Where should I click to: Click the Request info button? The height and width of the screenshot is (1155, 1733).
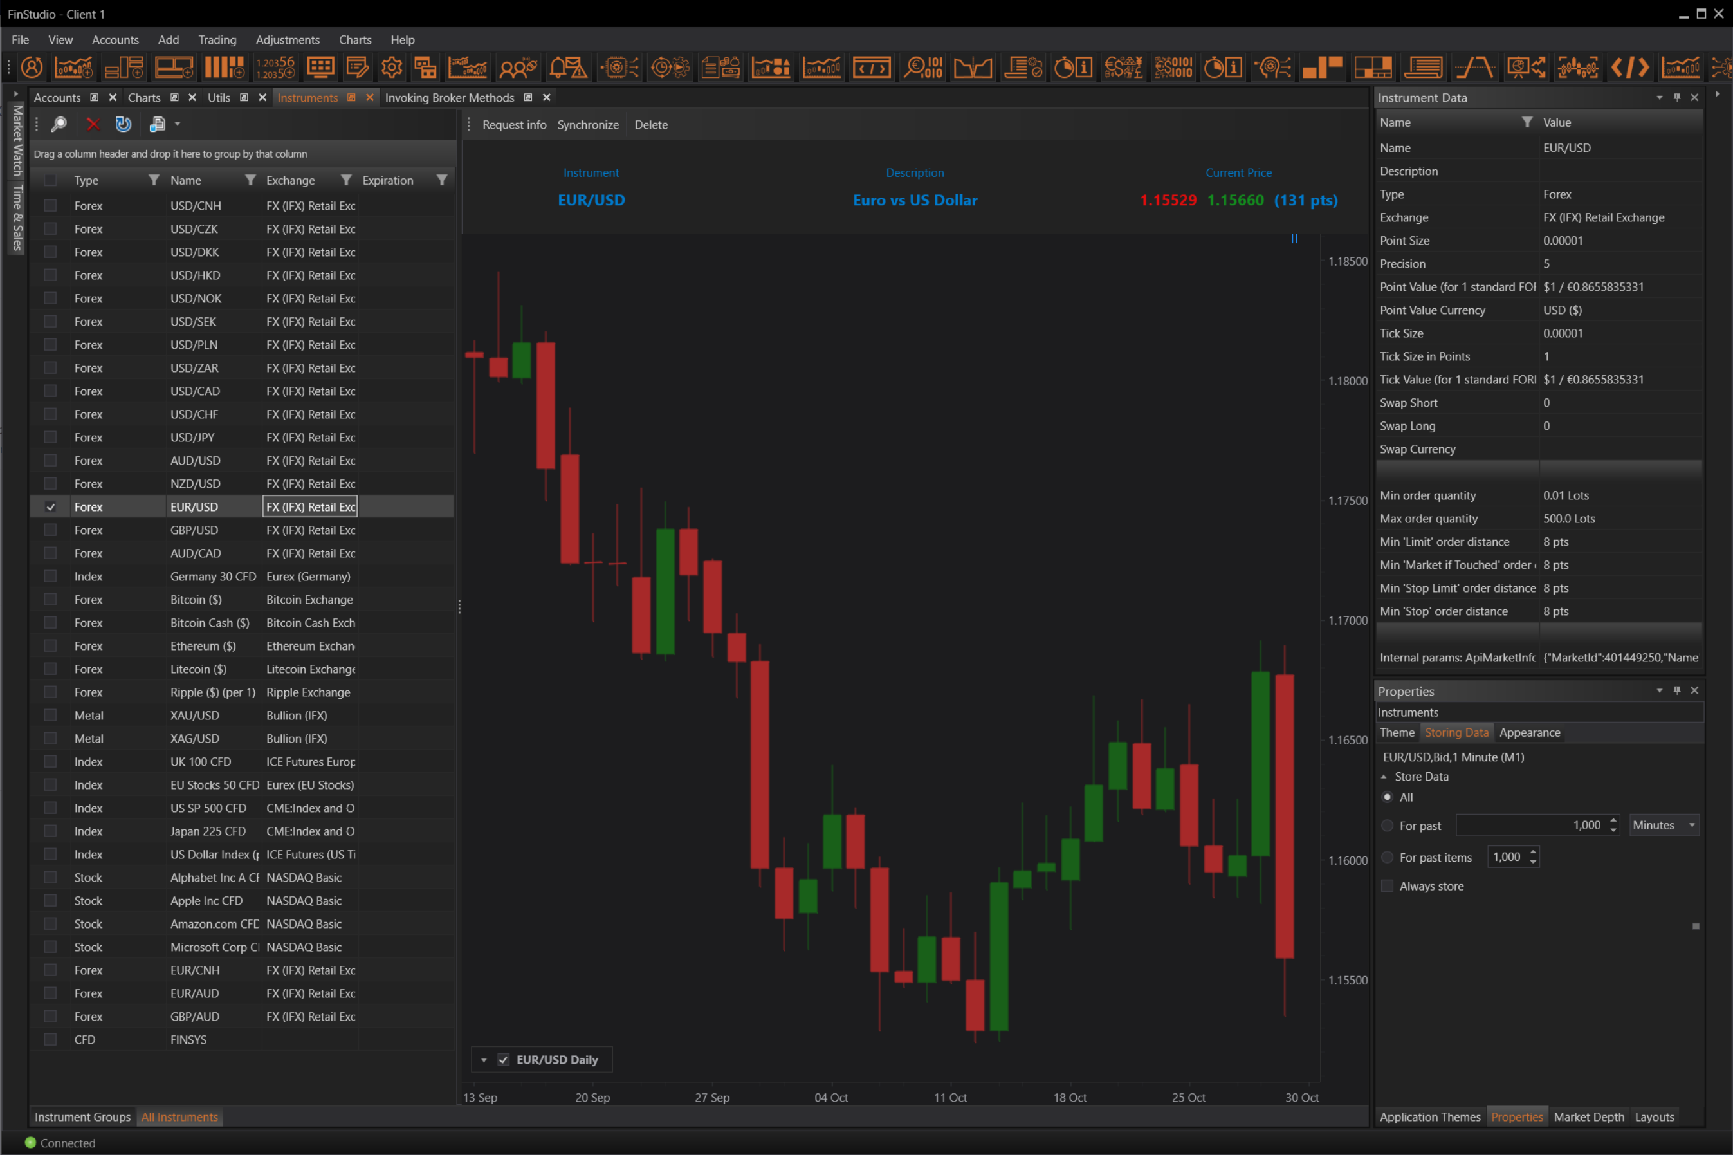(514, 125)
